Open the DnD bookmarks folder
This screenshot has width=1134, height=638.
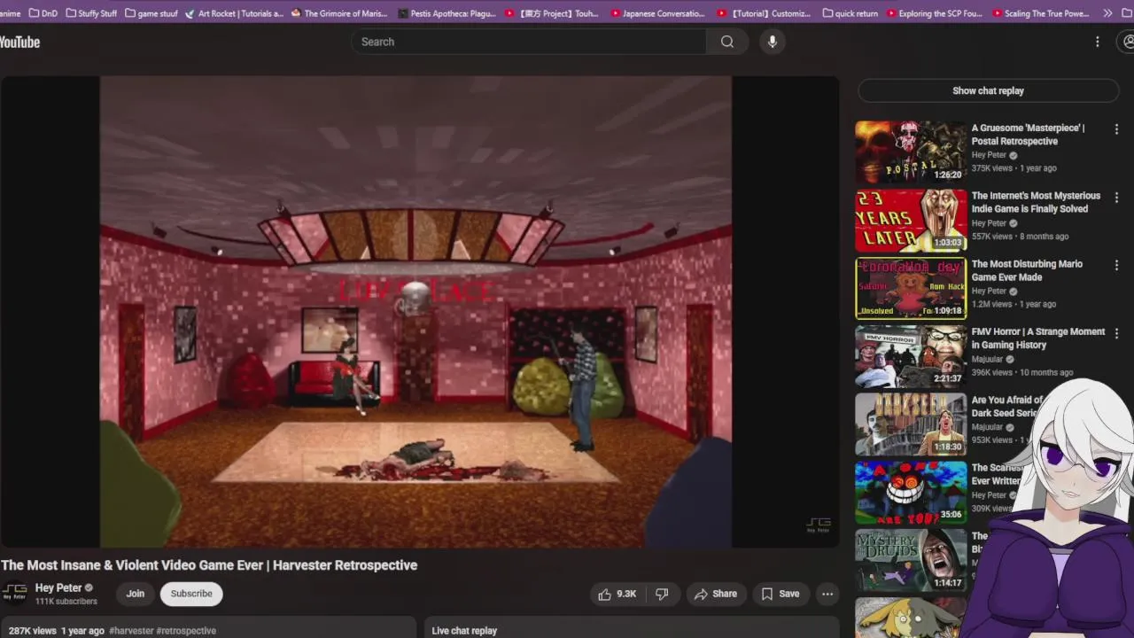[x=45, y=13]
